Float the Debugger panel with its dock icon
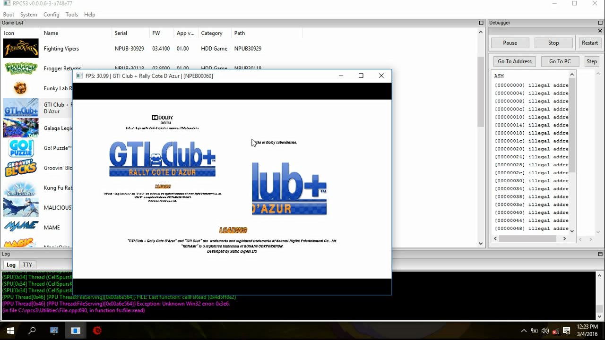 (600, 23)
